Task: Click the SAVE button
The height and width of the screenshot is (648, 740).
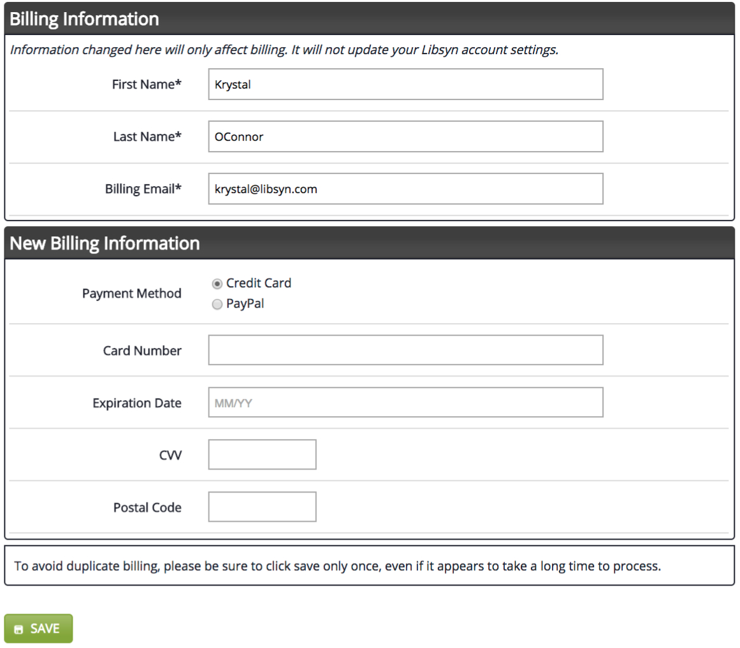Action: 38,628
